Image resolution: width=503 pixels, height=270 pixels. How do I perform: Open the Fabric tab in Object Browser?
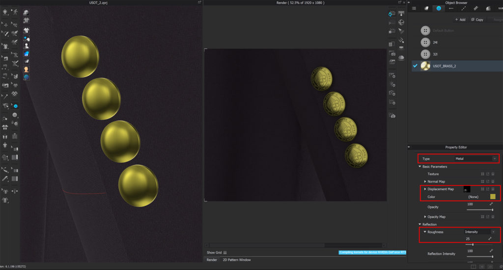426,8
